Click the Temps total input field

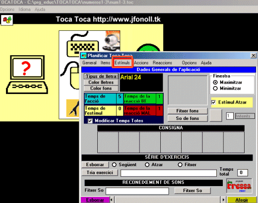pyautogui.click(x=243, y=173)
